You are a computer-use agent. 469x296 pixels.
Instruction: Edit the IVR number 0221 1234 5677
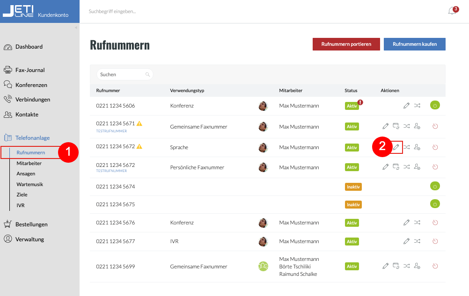click(x=406, y=241)
